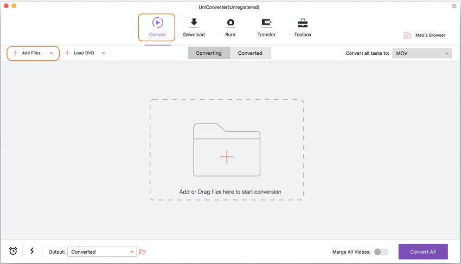
Task: Open the Convert section
Action: [157, 27]
